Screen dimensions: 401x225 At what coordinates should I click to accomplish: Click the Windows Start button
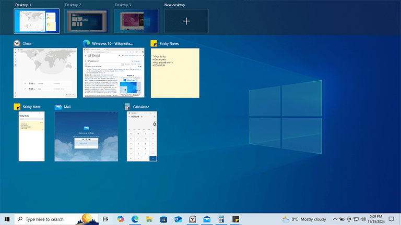click(x=7, y=219)
